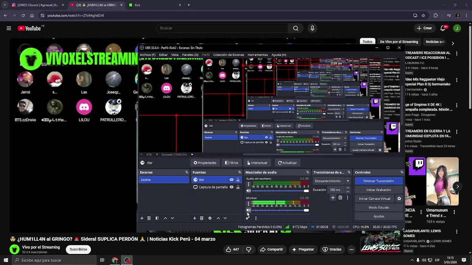The height and width of the screenshot is (265, 472).
Task: Add a transition with the plus icon
Action: 333,198
